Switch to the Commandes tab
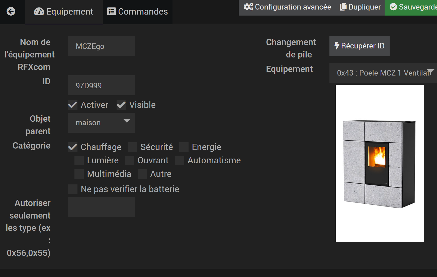This screenshot has width=437, height=277. [138, 12]
